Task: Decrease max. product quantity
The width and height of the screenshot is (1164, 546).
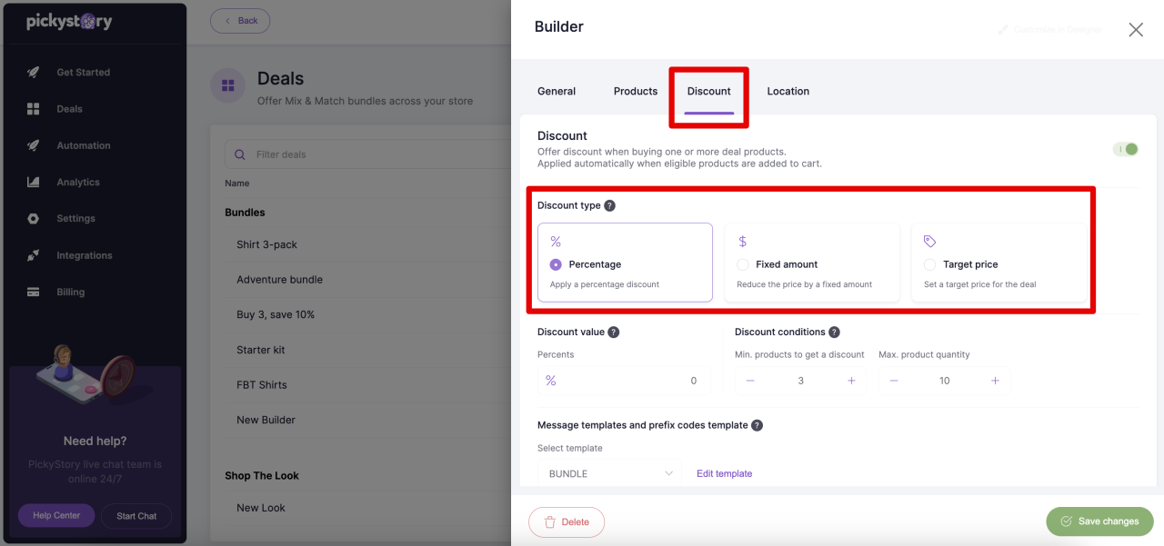Action: pyautogui.click(x=894, y=381)
